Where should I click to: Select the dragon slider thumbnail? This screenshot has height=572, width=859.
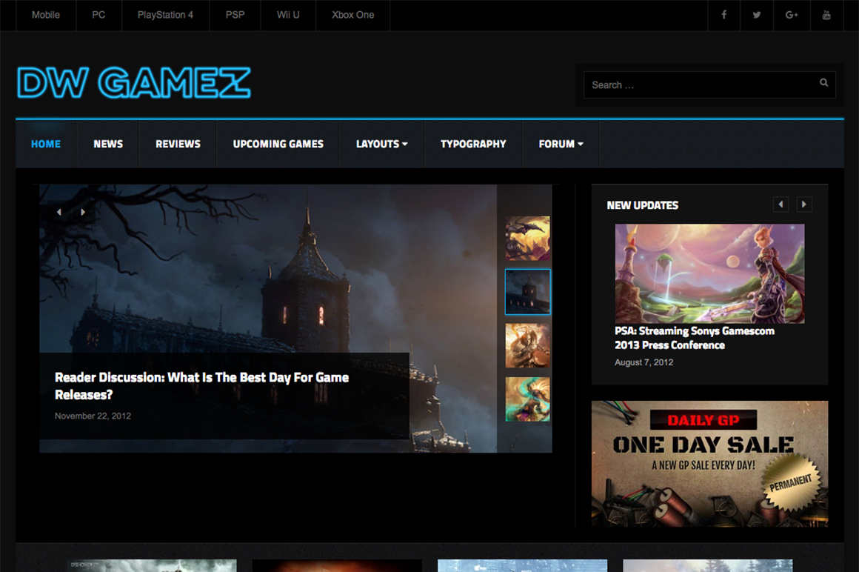527,239
